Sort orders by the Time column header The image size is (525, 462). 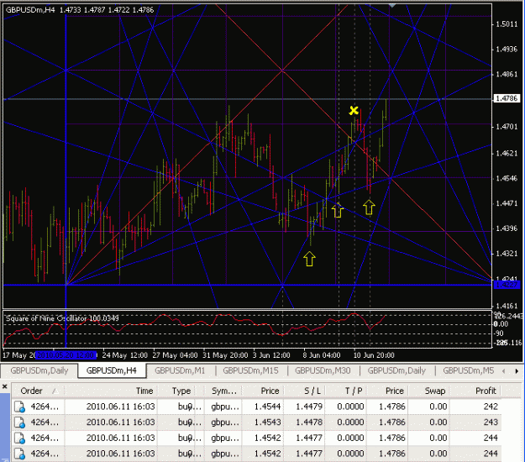click(x=144, y=391)
